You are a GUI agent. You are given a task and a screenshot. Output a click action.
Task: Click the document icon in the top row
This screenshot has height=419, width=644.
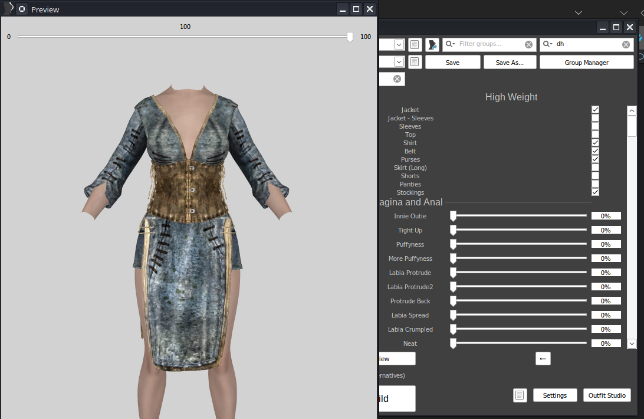click(x=415, y=44)
